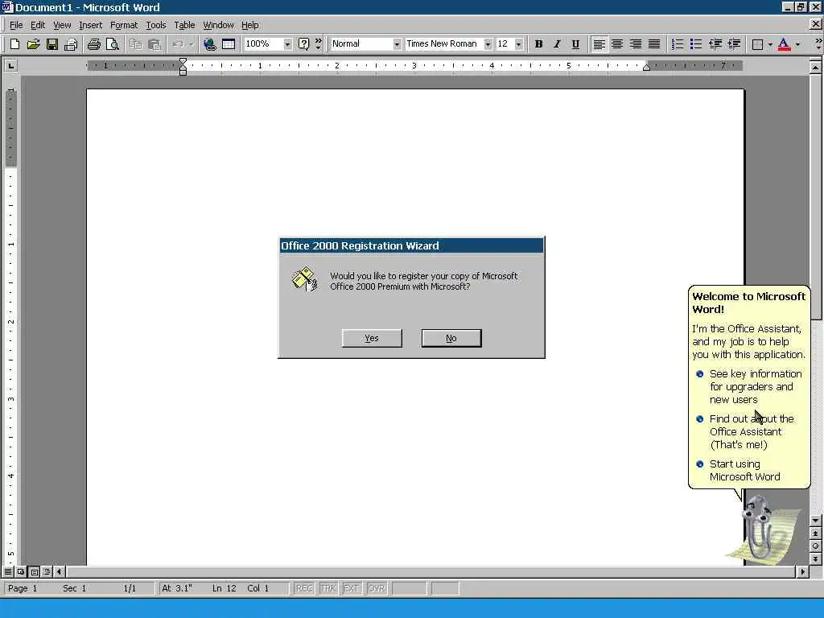Image resolution: width=824 pixels, height=618 pixels.
Task: Open the Font Color dropdown arrow
Action: tap(797, 44)
